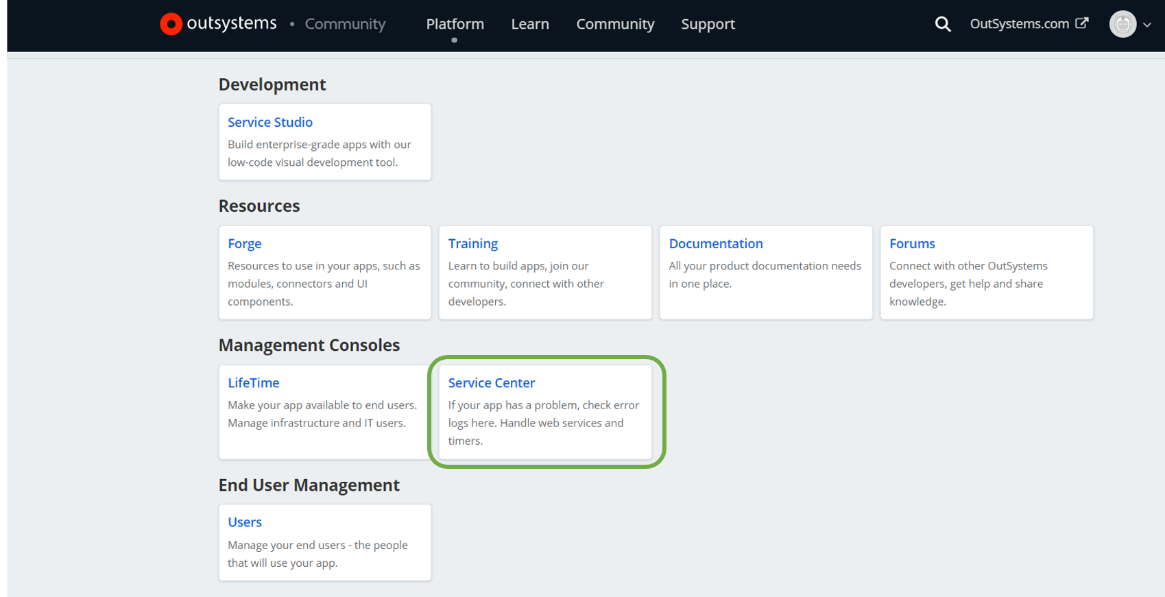Click the Resources section heading
Screen dimensions: 1165x597
[259, 206]
